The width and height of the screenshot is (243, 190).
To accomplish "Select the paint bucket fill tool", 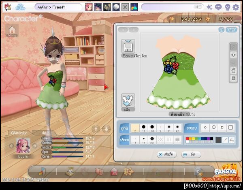I will tap(232, 140).
